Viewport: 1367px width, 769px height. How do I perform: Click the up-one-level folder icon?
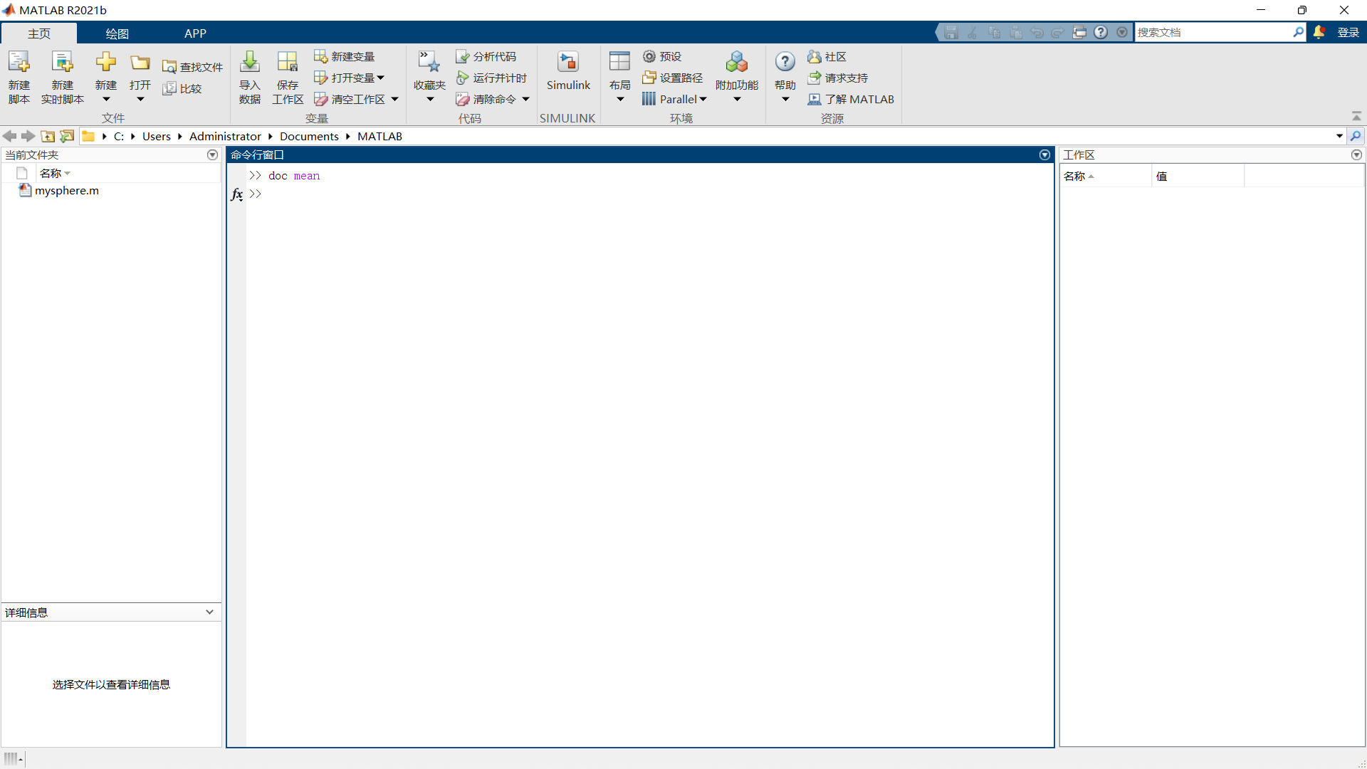(48, 136)
